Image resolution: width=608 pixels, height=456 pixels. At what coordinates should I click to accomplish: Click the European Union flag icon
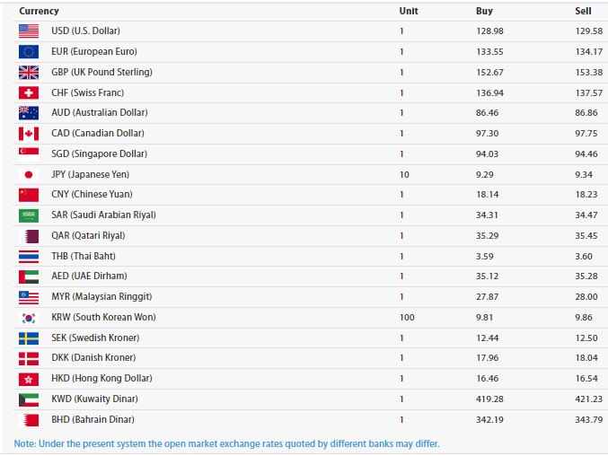pyautogui.click(x=28, y=52)
